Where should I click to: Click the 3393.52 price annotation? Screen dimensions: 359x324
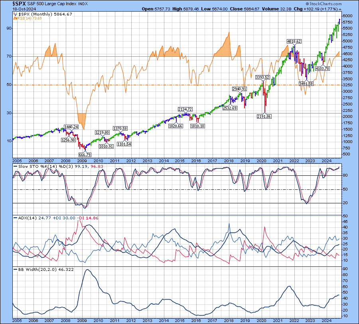click(262, 77)
